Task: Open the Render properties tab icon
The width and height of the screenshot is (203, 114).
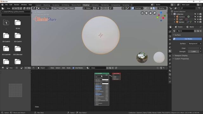Action: [x=170, y=36]
